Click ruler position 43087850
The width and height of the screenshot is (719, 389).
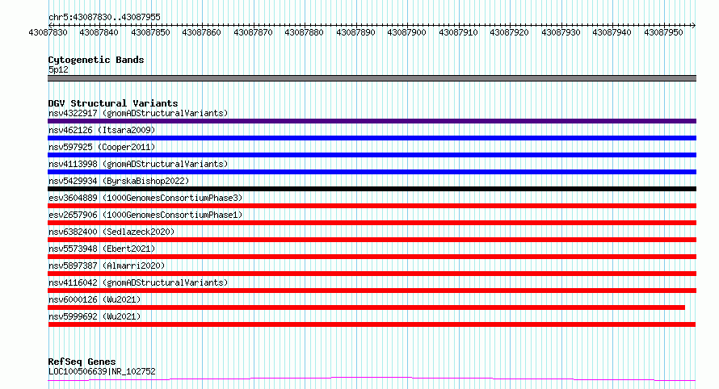coord(150,32)
